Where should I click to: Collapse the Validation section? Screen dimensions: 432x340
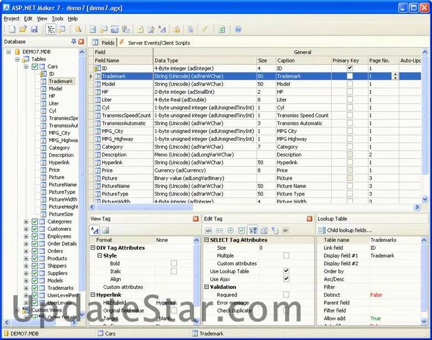pos(207,287)
